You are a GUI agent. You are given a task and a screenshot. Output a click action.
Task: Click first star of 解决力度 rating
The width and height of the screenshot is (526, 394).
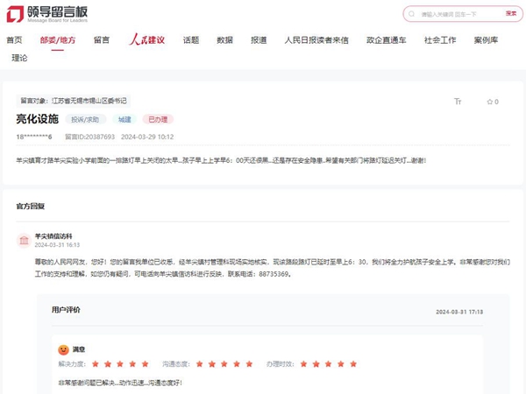point(96,364)
